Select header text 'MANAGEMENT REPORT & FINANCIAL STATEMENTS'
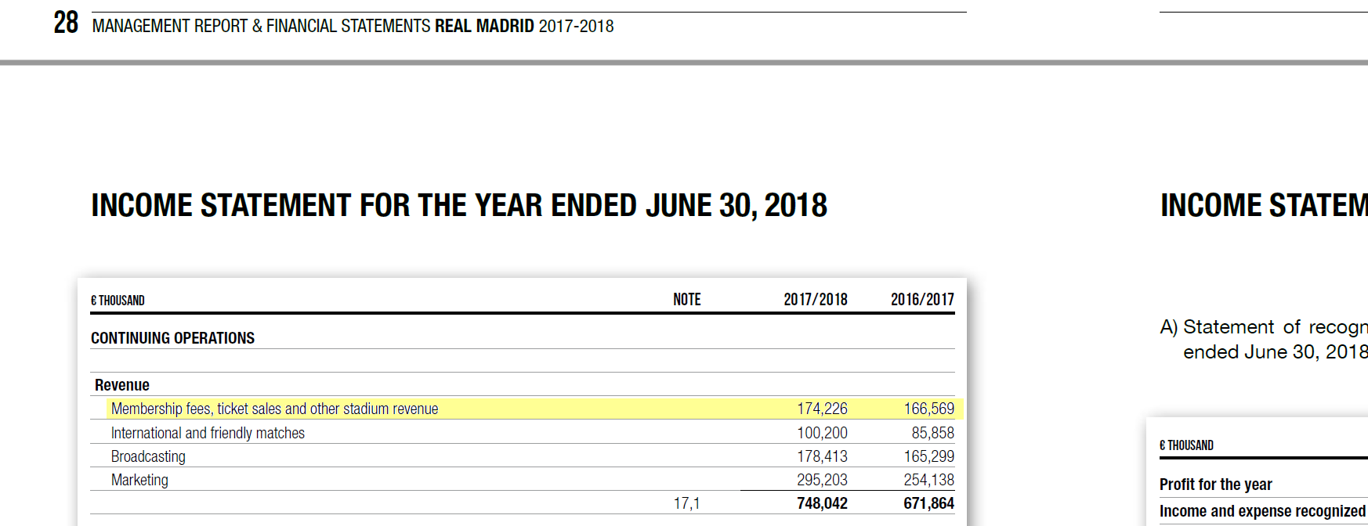Image resolution: width=1368 pixels, height=526 pixels. (261, 26)
